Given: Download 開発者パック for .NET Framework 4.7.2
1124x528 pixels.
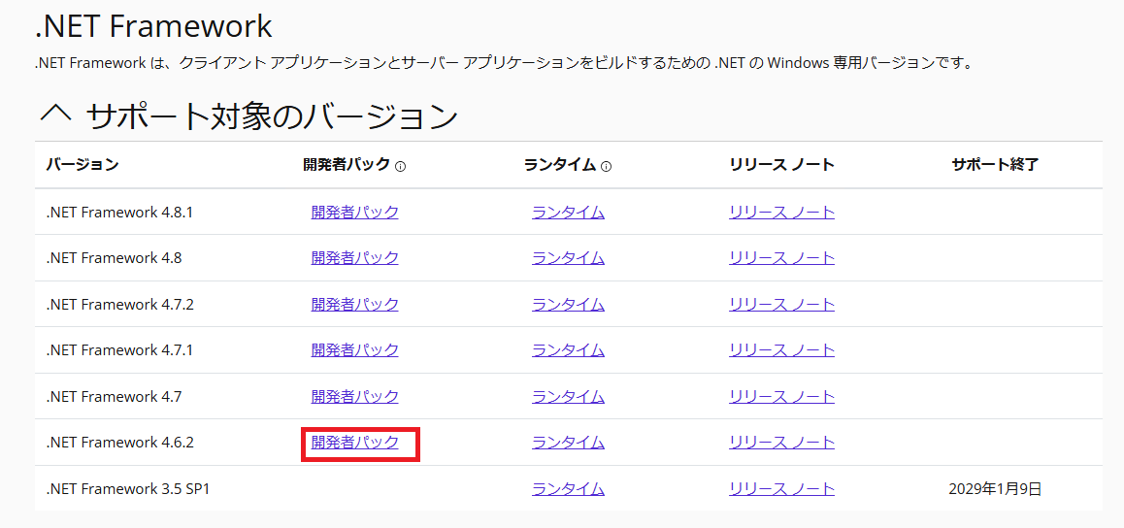Looking at the screenshot, I should pyautogui.click(x=354, y=304).
